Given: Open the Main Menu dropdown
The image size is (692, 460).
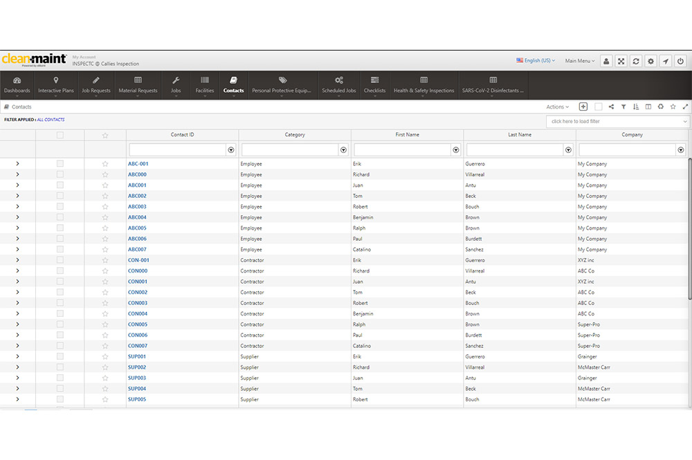Looking at the screenshot, I should coord(580,61).
